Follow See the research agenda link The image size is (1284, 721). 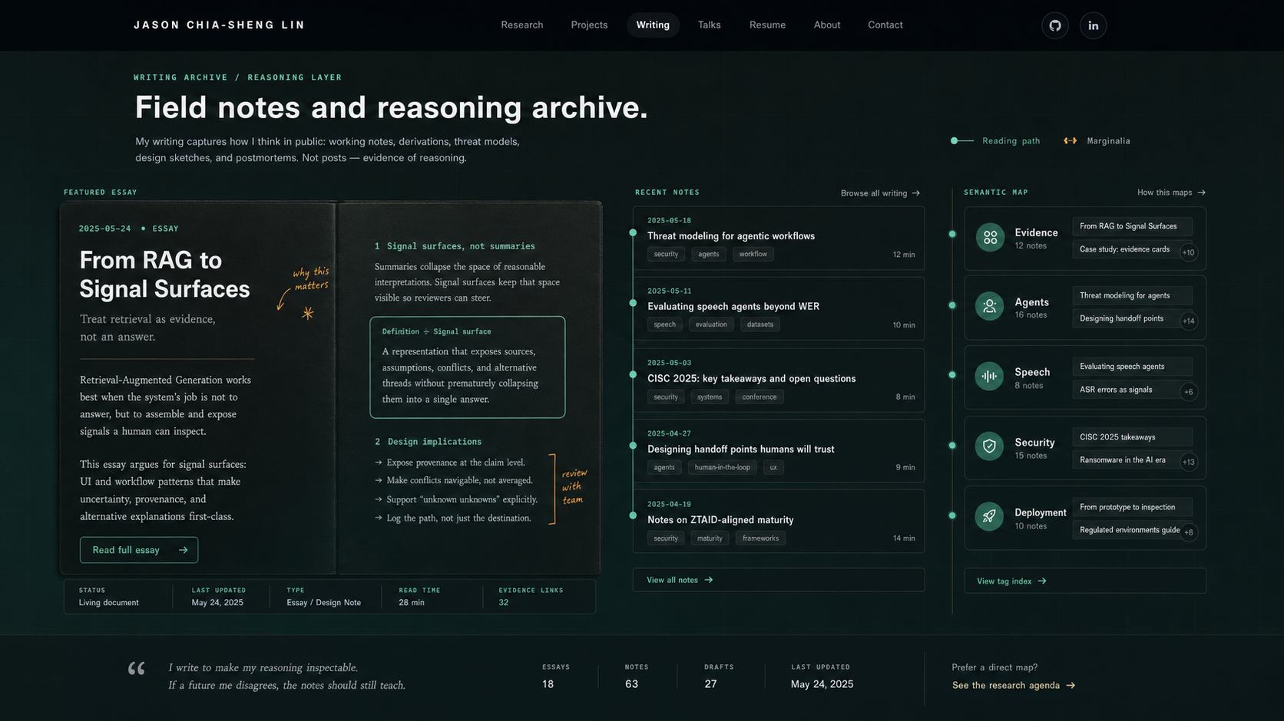[1014, 686]
